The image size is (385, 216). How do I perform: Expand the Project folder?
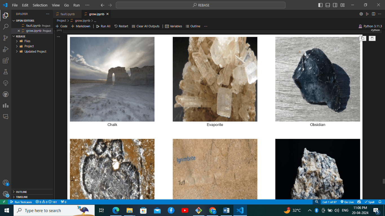[x=32, y=46]
